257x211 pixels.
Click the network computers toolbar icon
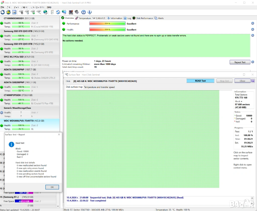[x=64, y=12]
